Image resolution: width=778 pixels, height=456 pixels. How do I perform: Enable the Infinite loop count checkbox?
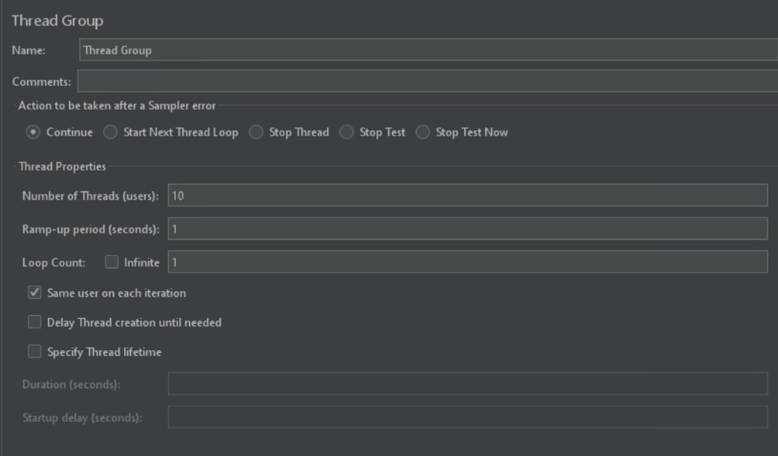click(x=112, y=262)
